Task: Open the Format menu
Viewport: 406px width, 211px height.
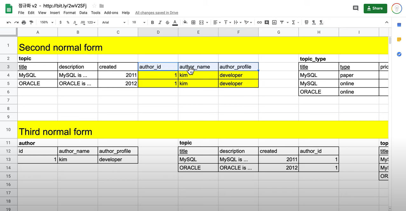Action: pyautogui.click(x=70, y=13)
